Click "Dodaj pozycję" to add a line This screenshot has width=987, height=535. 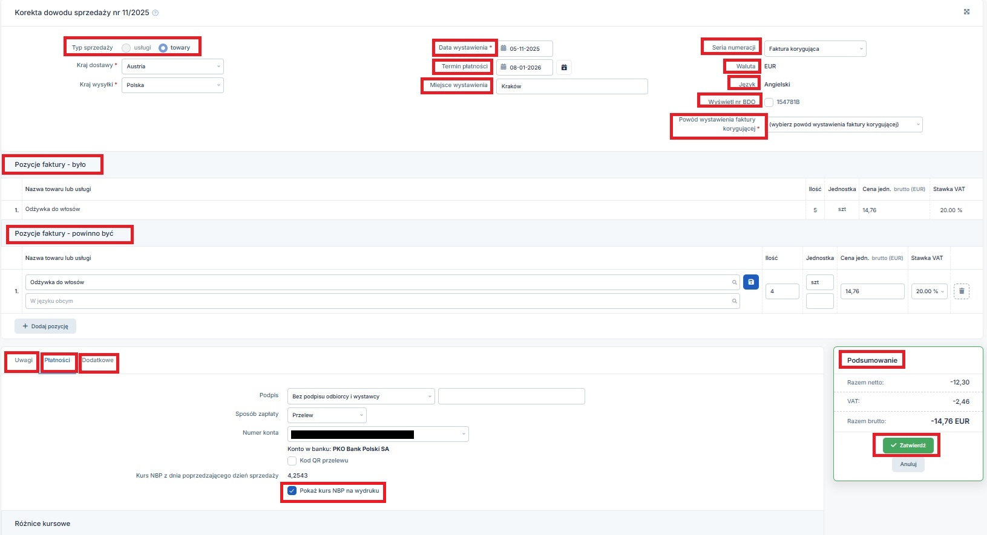coord(45,326)
